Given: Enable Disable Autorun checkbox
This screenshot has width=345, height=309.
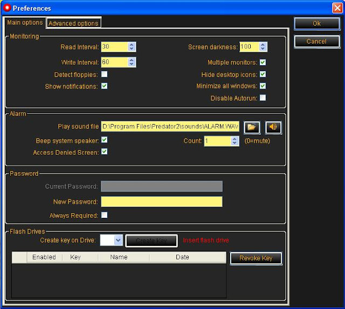Looking at the screenshot, I should click(x=263, y=98).
